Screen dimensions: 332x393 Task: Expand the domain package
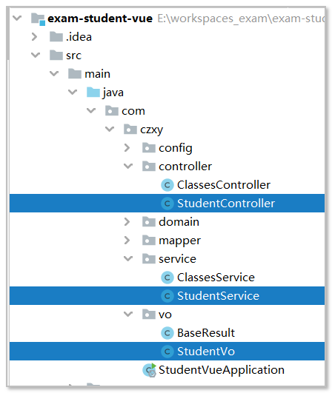pos(127,222)
